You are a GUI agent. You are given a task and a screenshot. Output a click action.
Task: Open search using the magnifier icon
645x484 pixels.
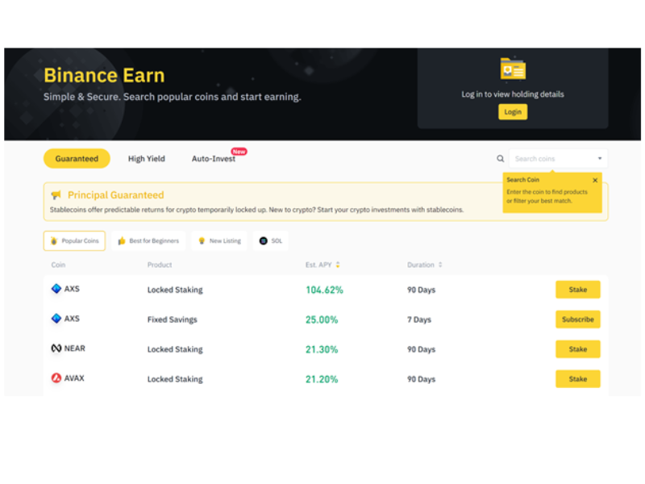pos(501,158)
